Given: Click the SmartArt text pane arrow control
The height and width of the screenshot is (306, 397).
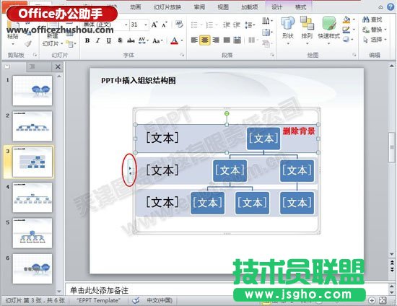Looking at the screenshot, I should tap(131, 170).
